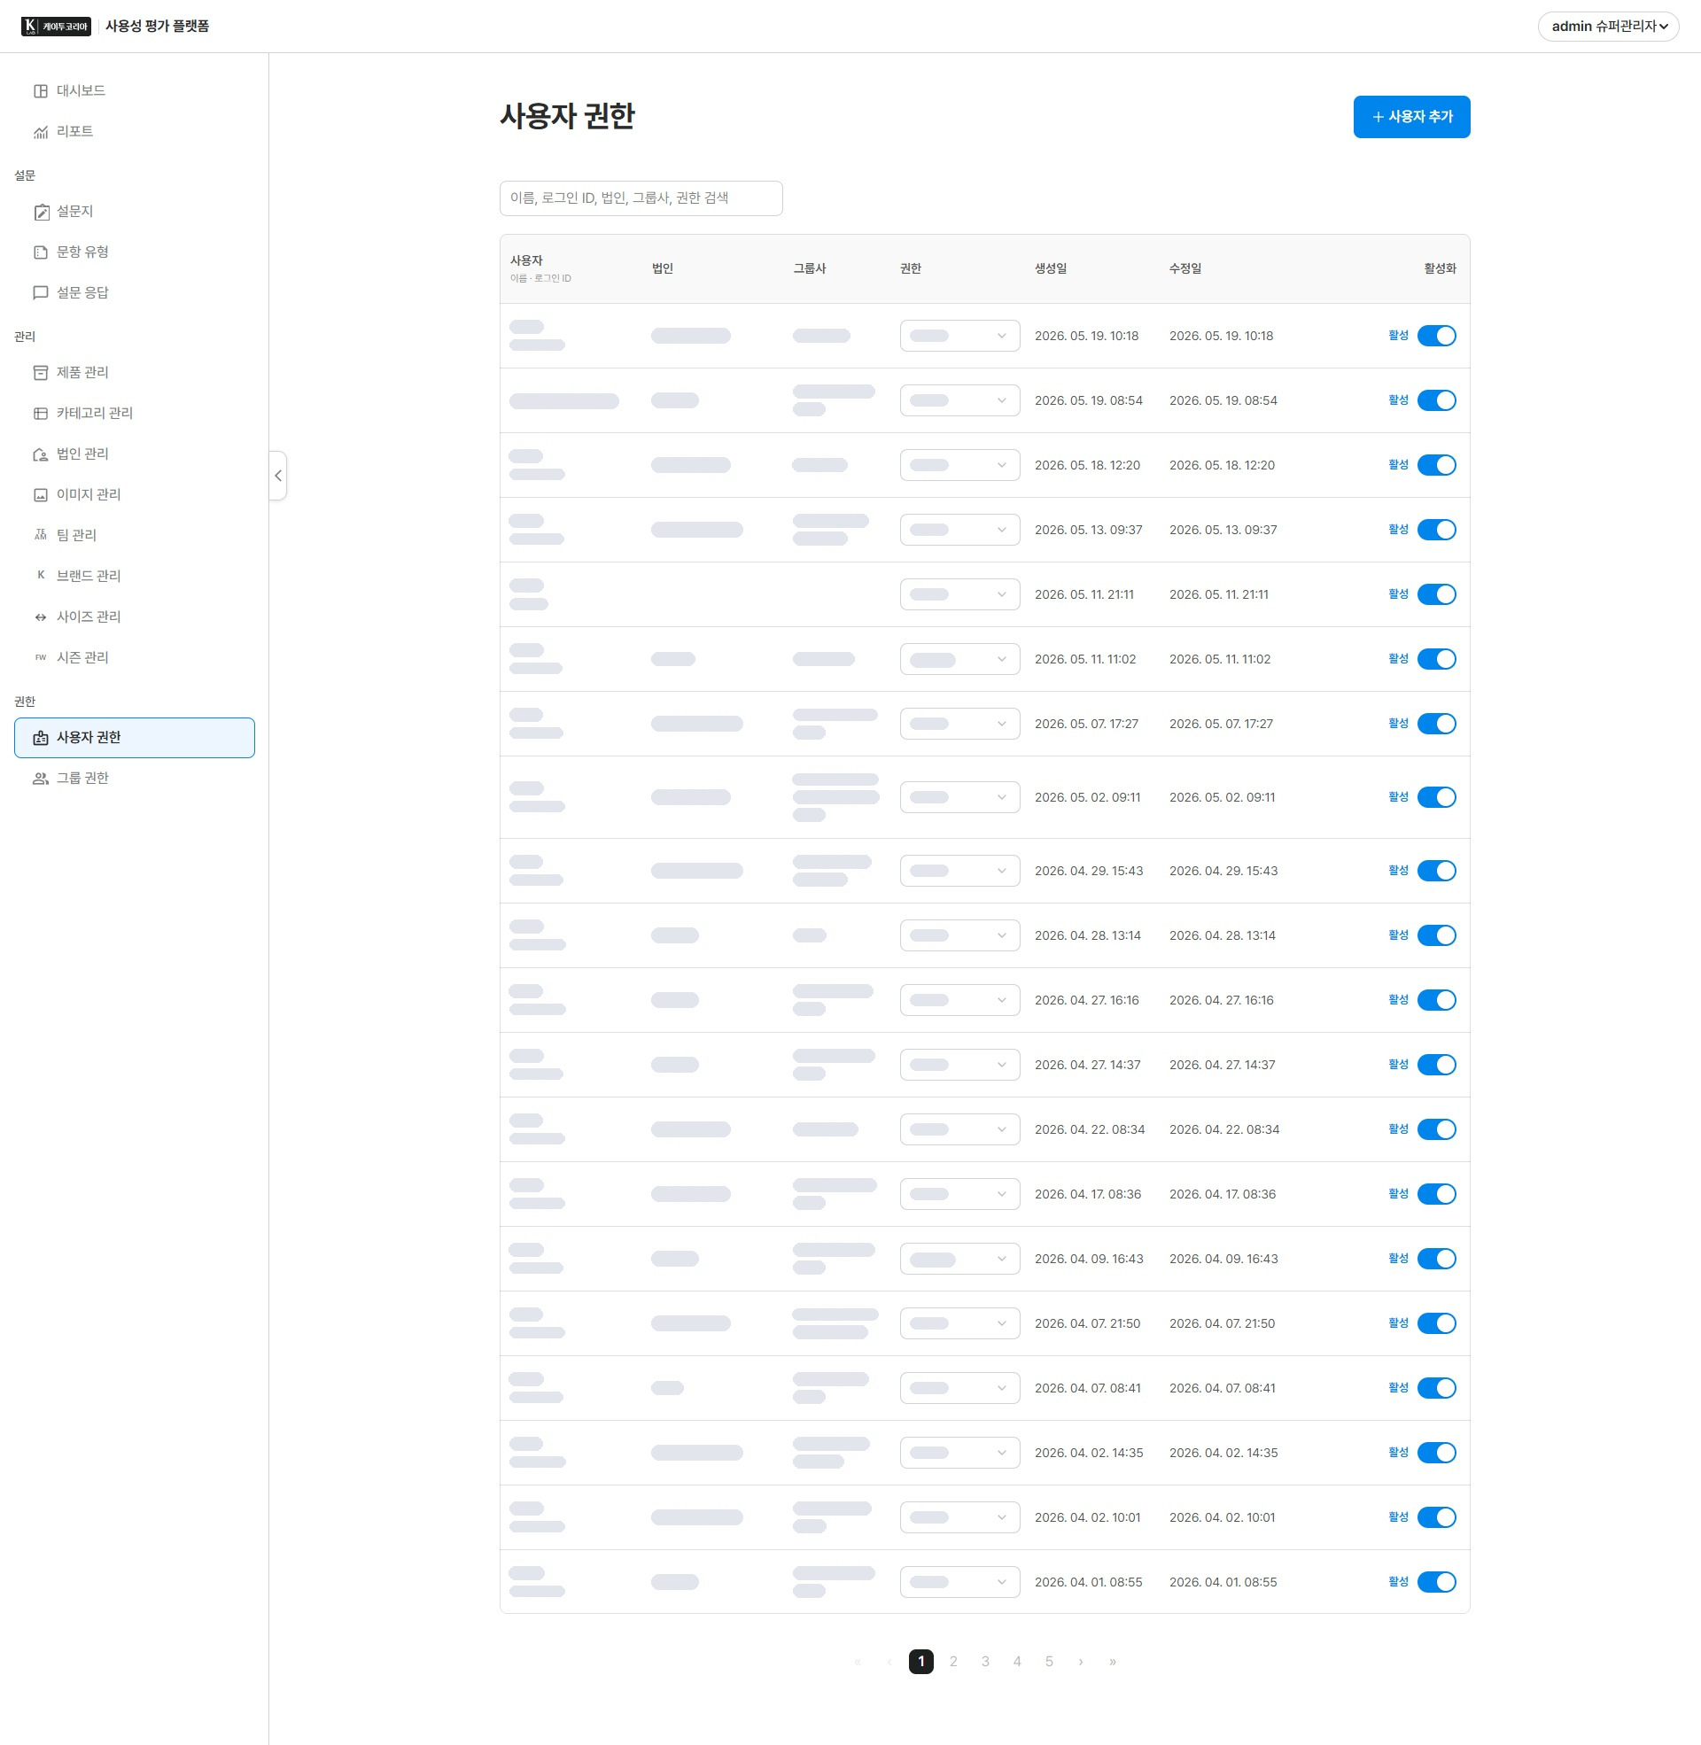Click the survey form pencil icon

pyautogui.click(x=40, y=212)
